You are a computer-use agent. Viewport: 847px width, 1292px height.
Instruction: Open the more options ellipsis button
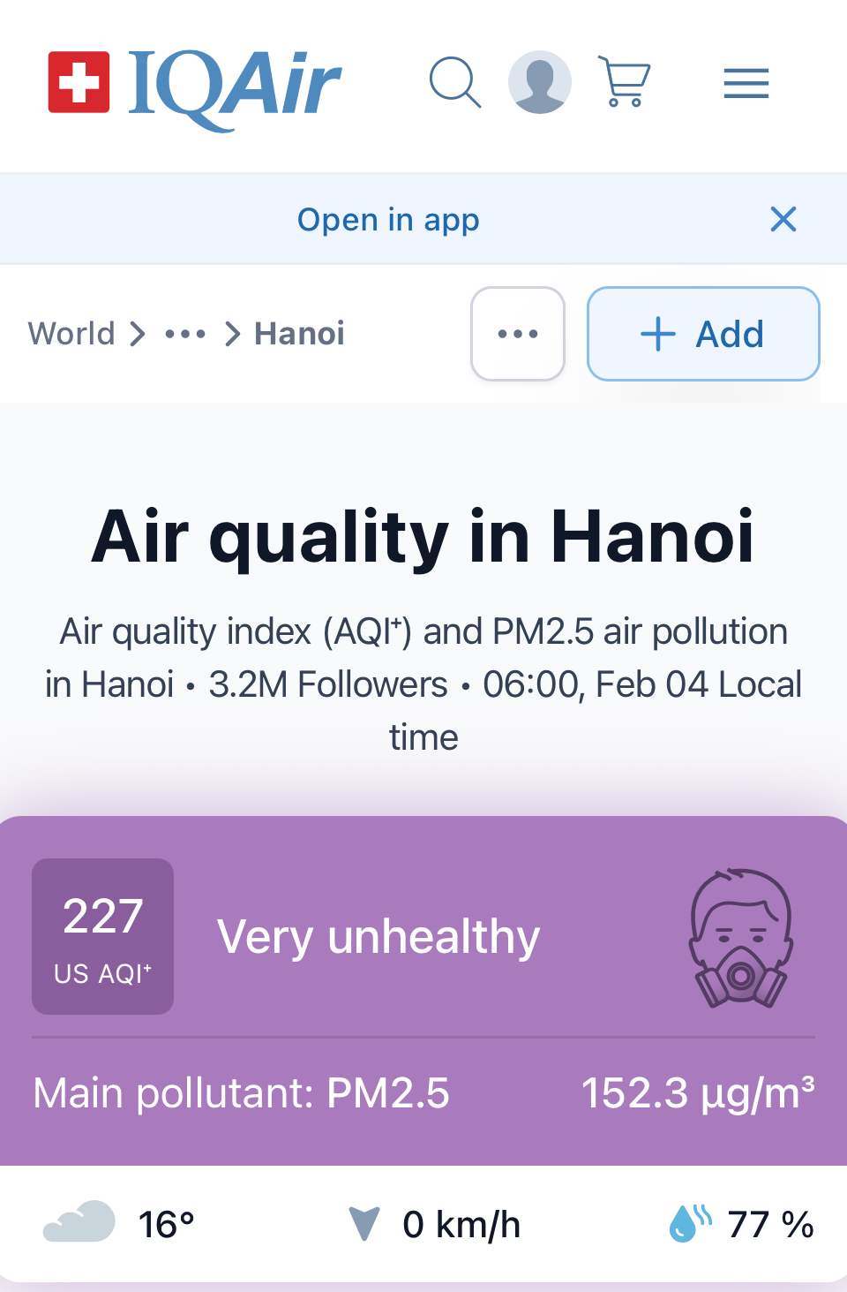(x=518, y=334)
